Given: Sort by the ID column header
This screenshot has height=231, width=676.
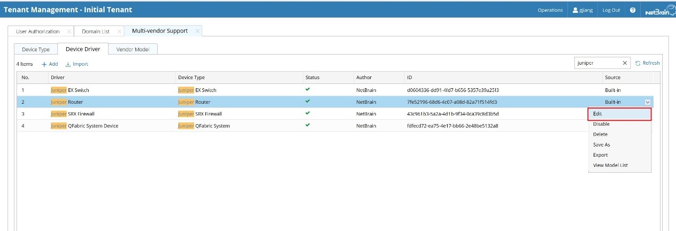Looking at the screenshot, I should click(503, 78).
